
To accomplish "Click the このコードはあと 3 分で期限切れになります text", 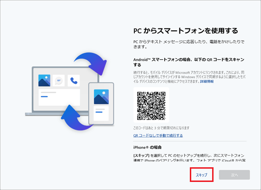I will (161, 128).
